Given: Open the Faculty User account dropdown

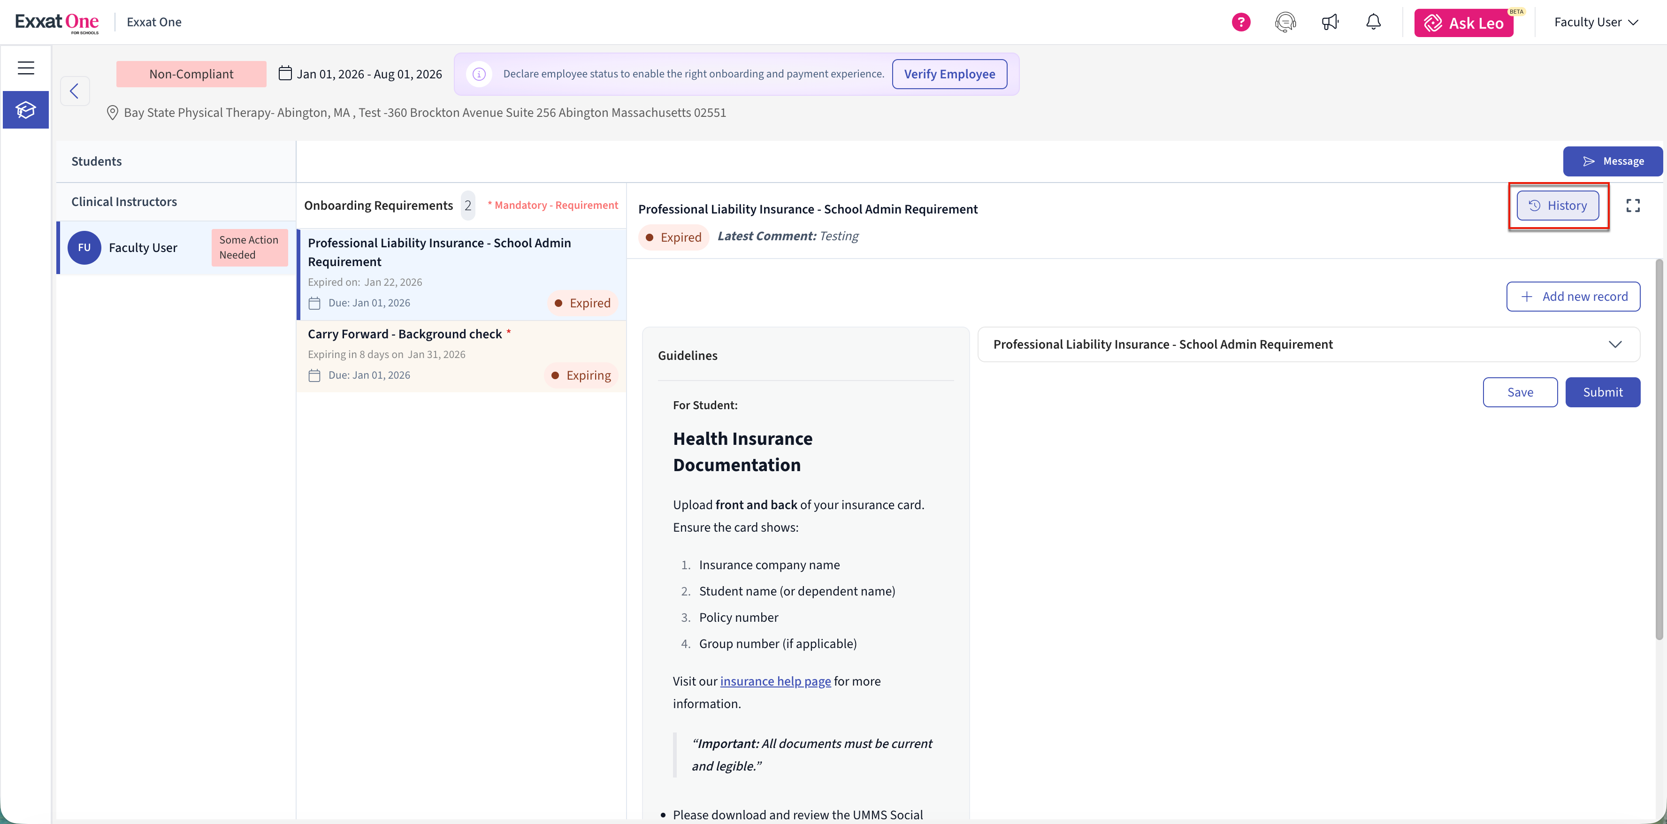Looking at the screenshot, I should [x=1596, y=23].
